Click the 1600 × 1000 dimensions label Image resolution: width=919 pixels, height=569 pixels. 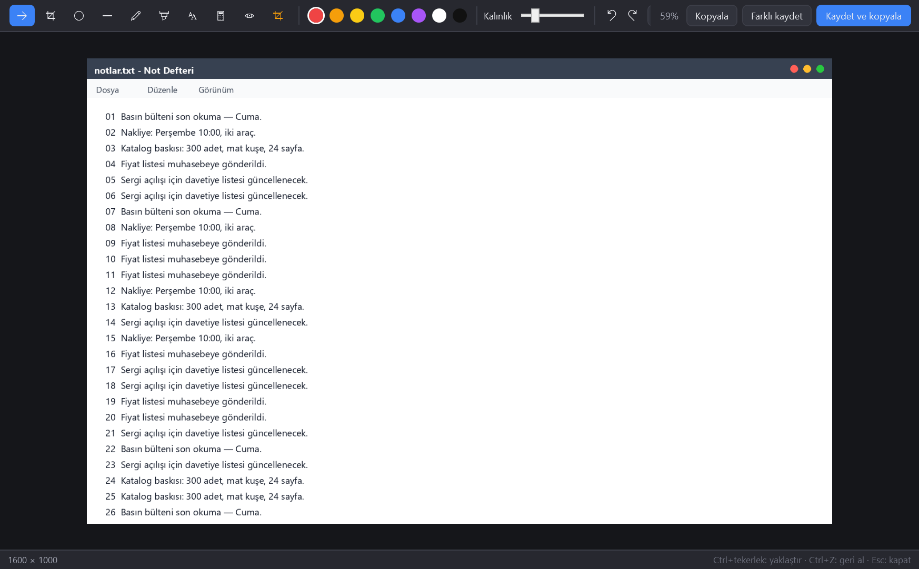[33, 560]
